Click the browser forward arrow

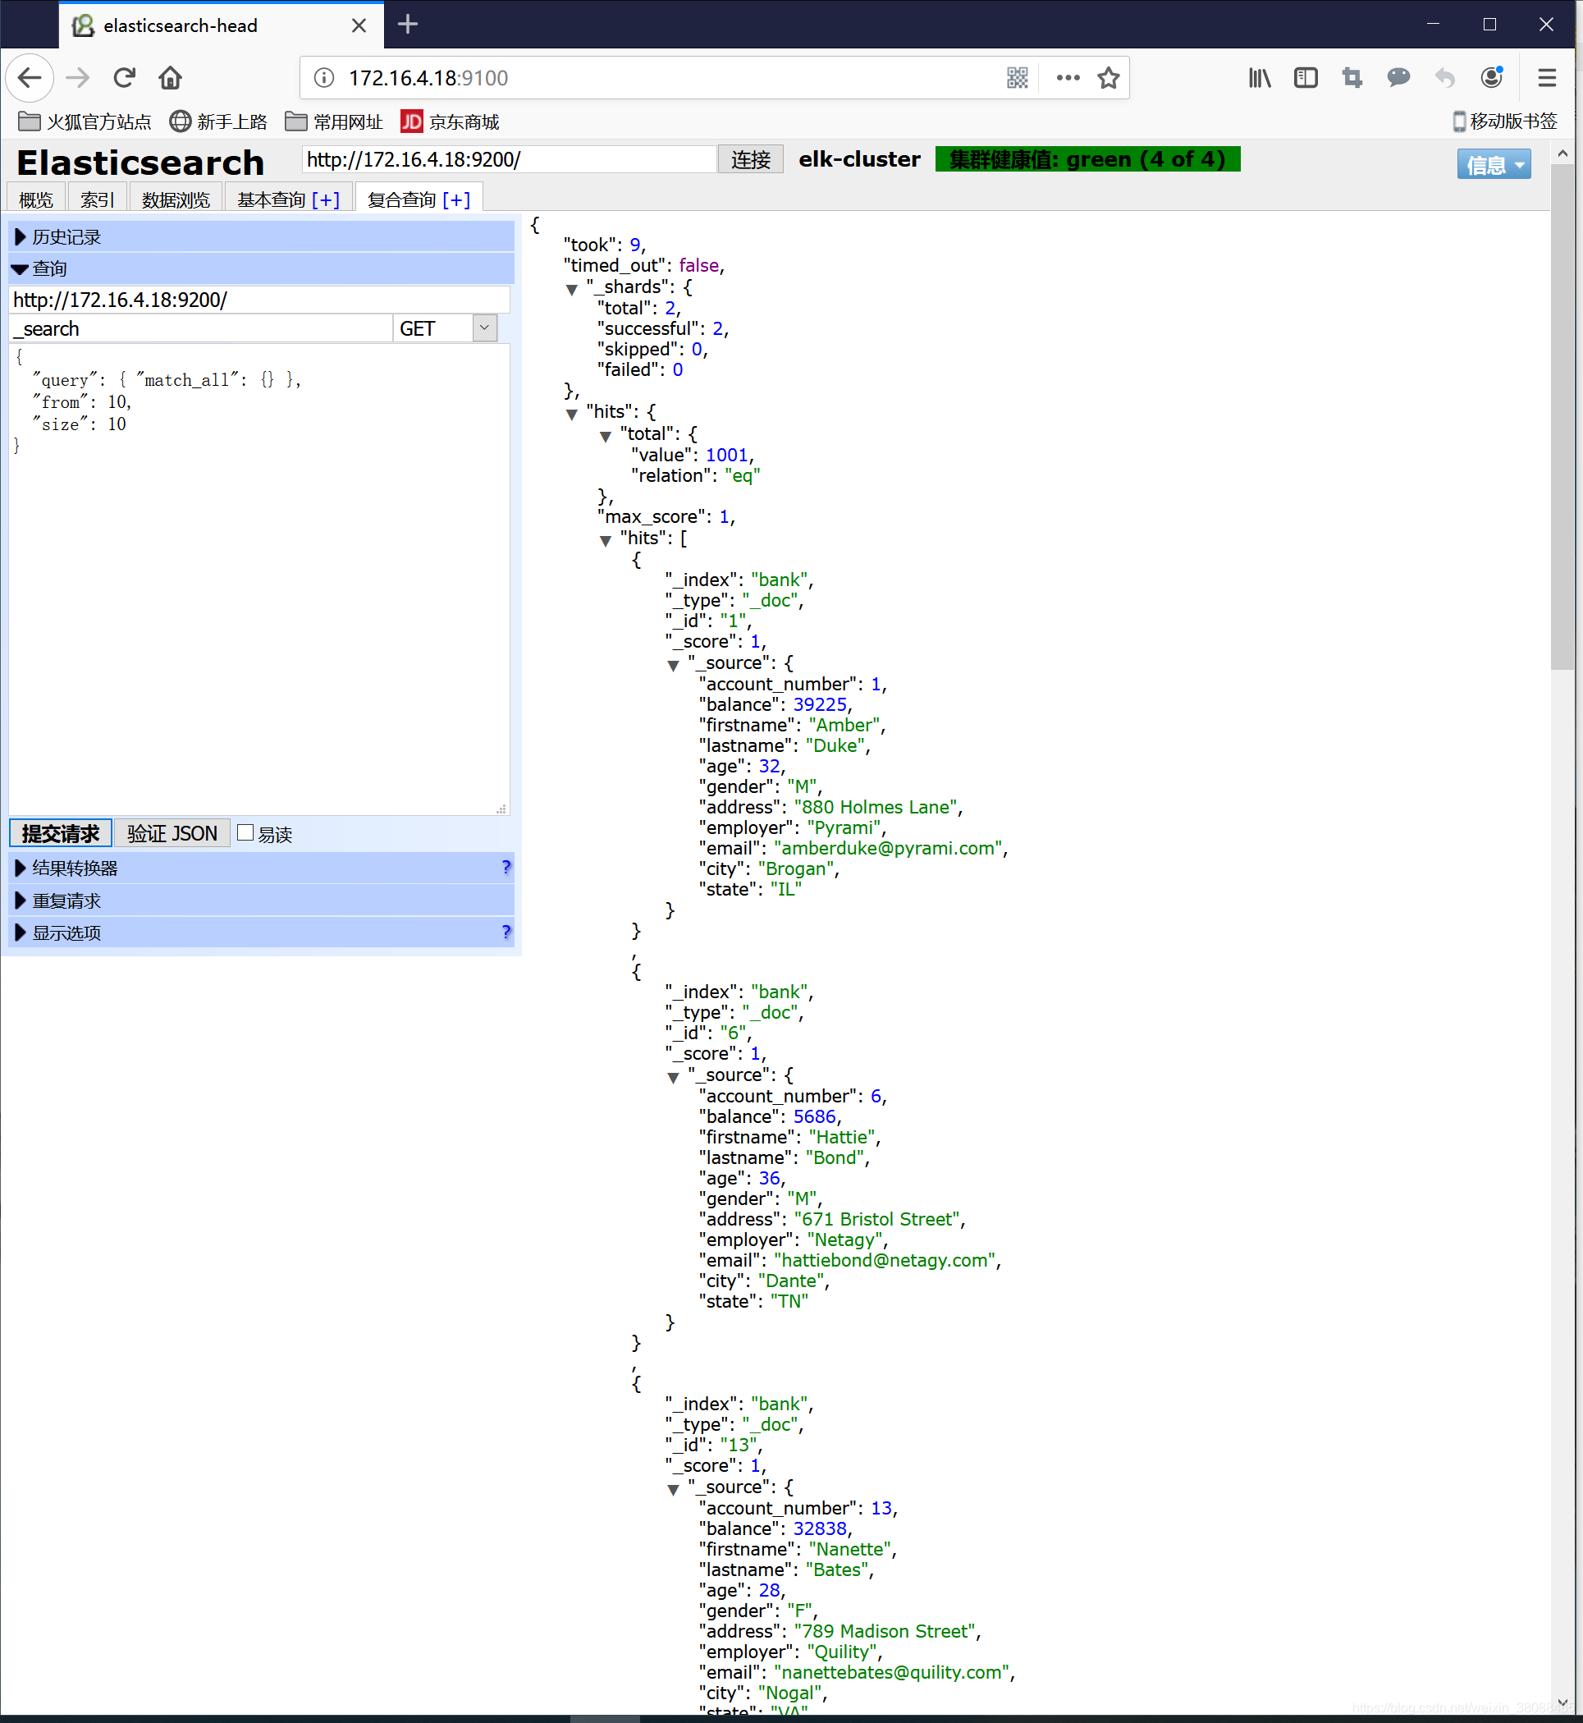pos(77,78)
